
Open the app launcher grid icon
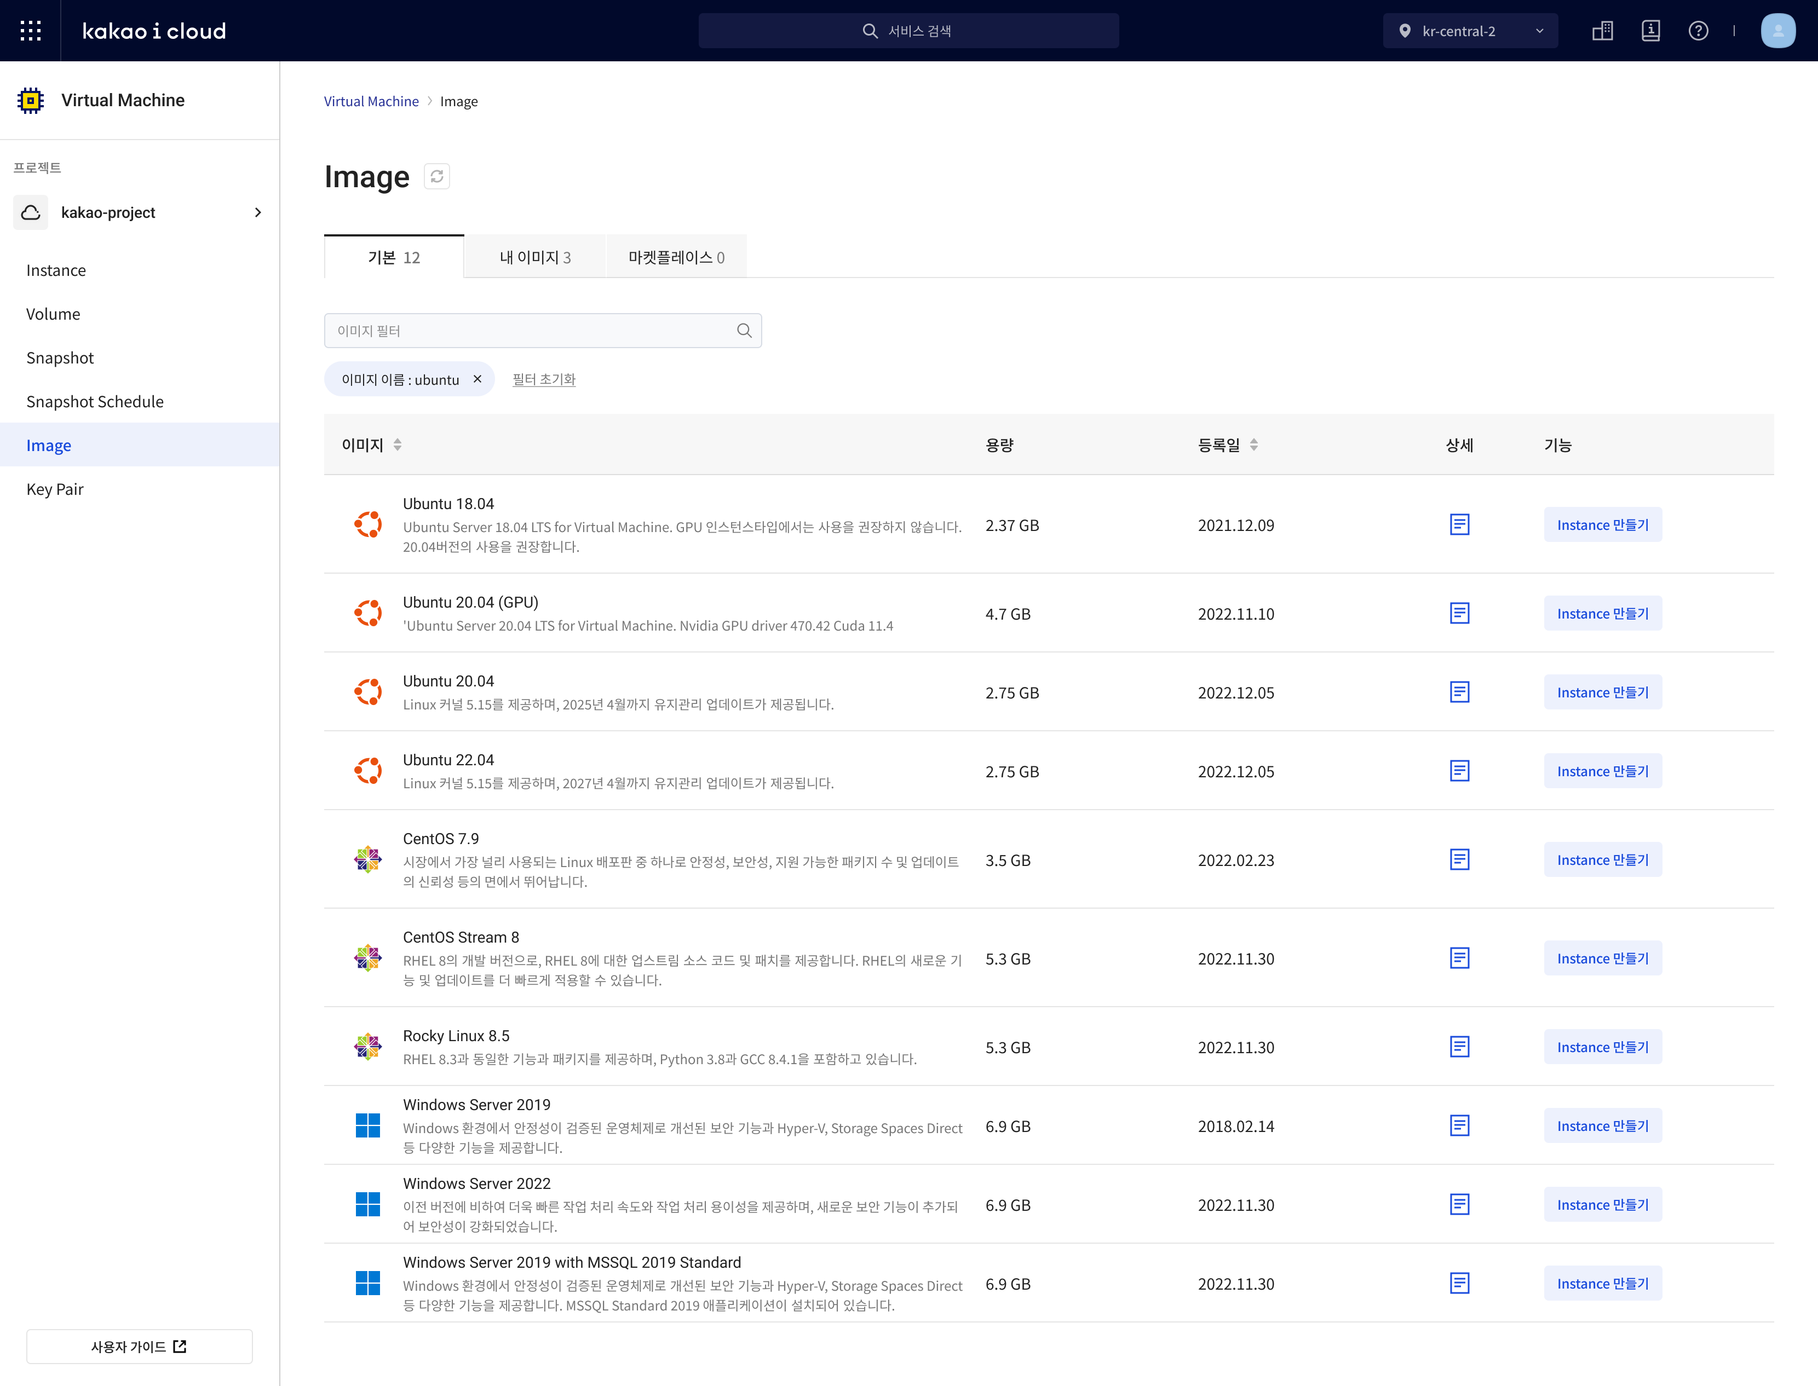[x=31, y=31]
